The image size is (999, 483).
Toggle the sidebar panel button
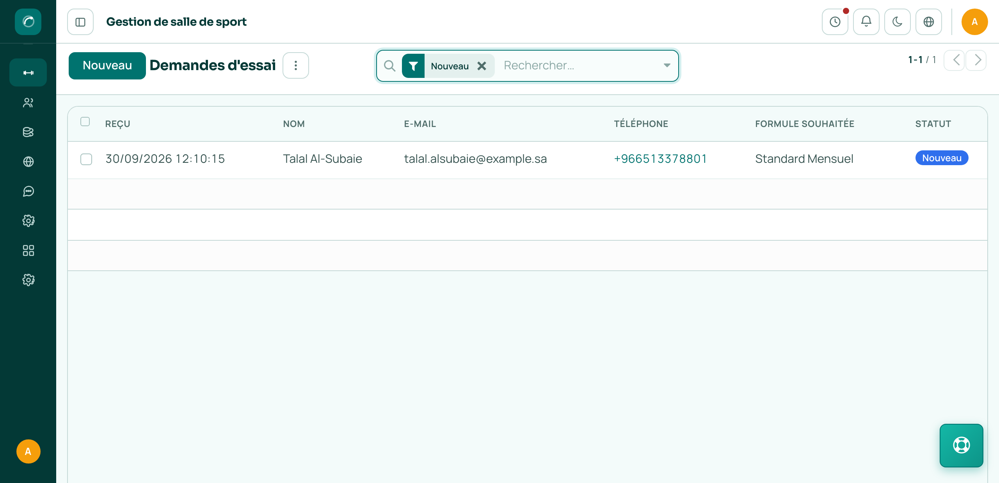[80, 22]
